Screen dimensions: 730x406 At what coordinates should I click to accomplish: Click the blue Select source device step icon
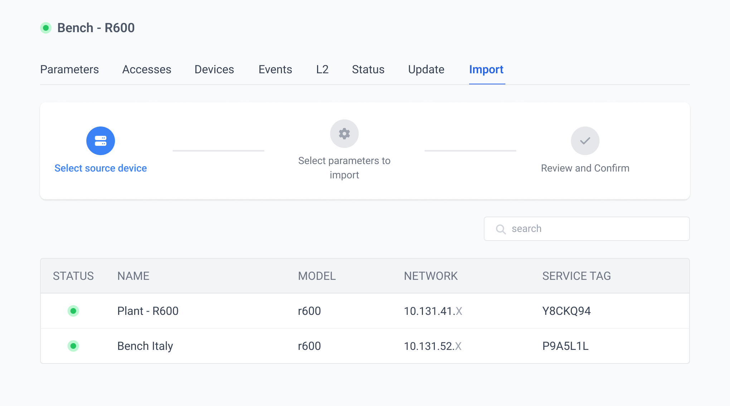(x=101, y=141)
